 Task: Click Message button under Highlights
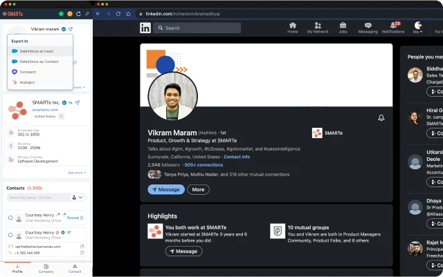[183, 251]
